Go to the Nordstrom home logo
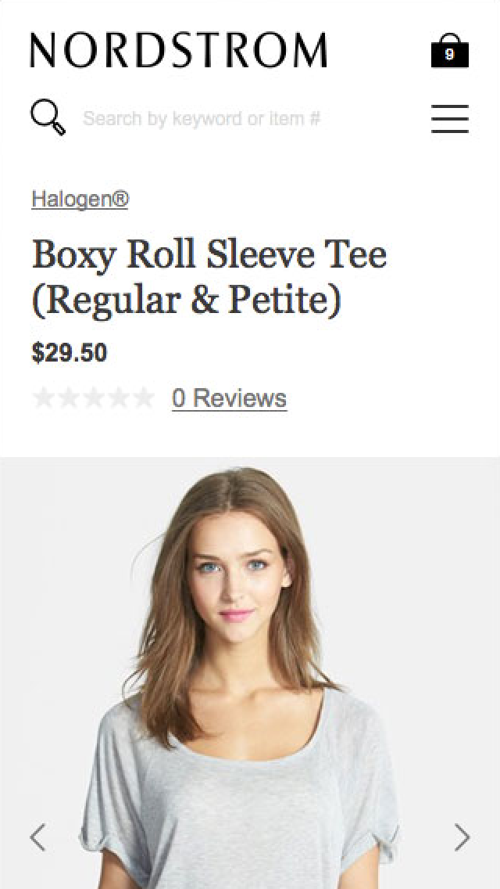 click(x=178, y=51)
